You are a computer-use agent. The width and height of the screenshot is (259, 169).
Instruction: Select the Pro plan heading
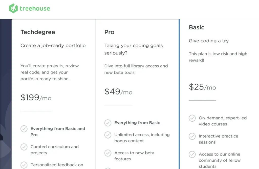pos(109,32)
